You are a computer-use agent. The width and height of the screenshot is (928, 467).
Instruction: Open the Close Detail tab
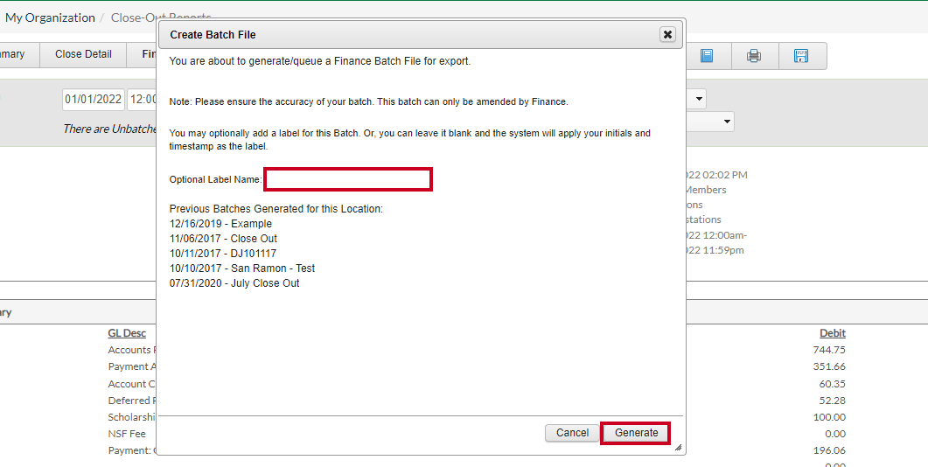coord(83,54)
